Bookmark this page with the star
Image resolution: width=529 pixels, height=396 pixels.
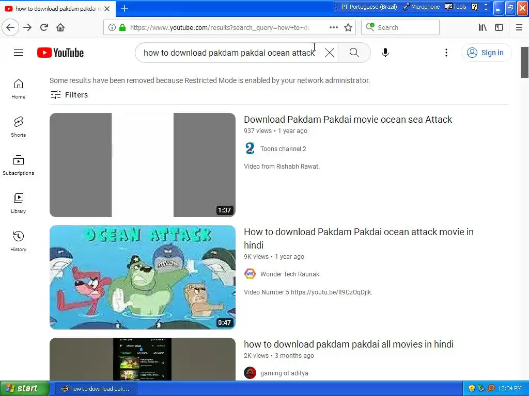[348, 27]
